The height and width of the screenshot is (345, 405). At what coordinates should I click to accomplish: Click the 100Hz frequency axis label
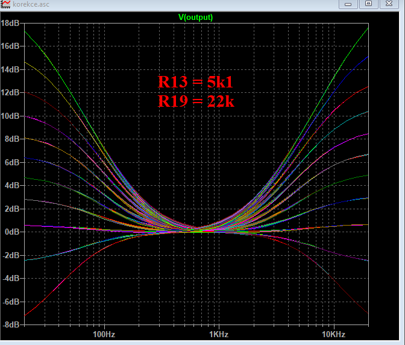click(104, 334)
